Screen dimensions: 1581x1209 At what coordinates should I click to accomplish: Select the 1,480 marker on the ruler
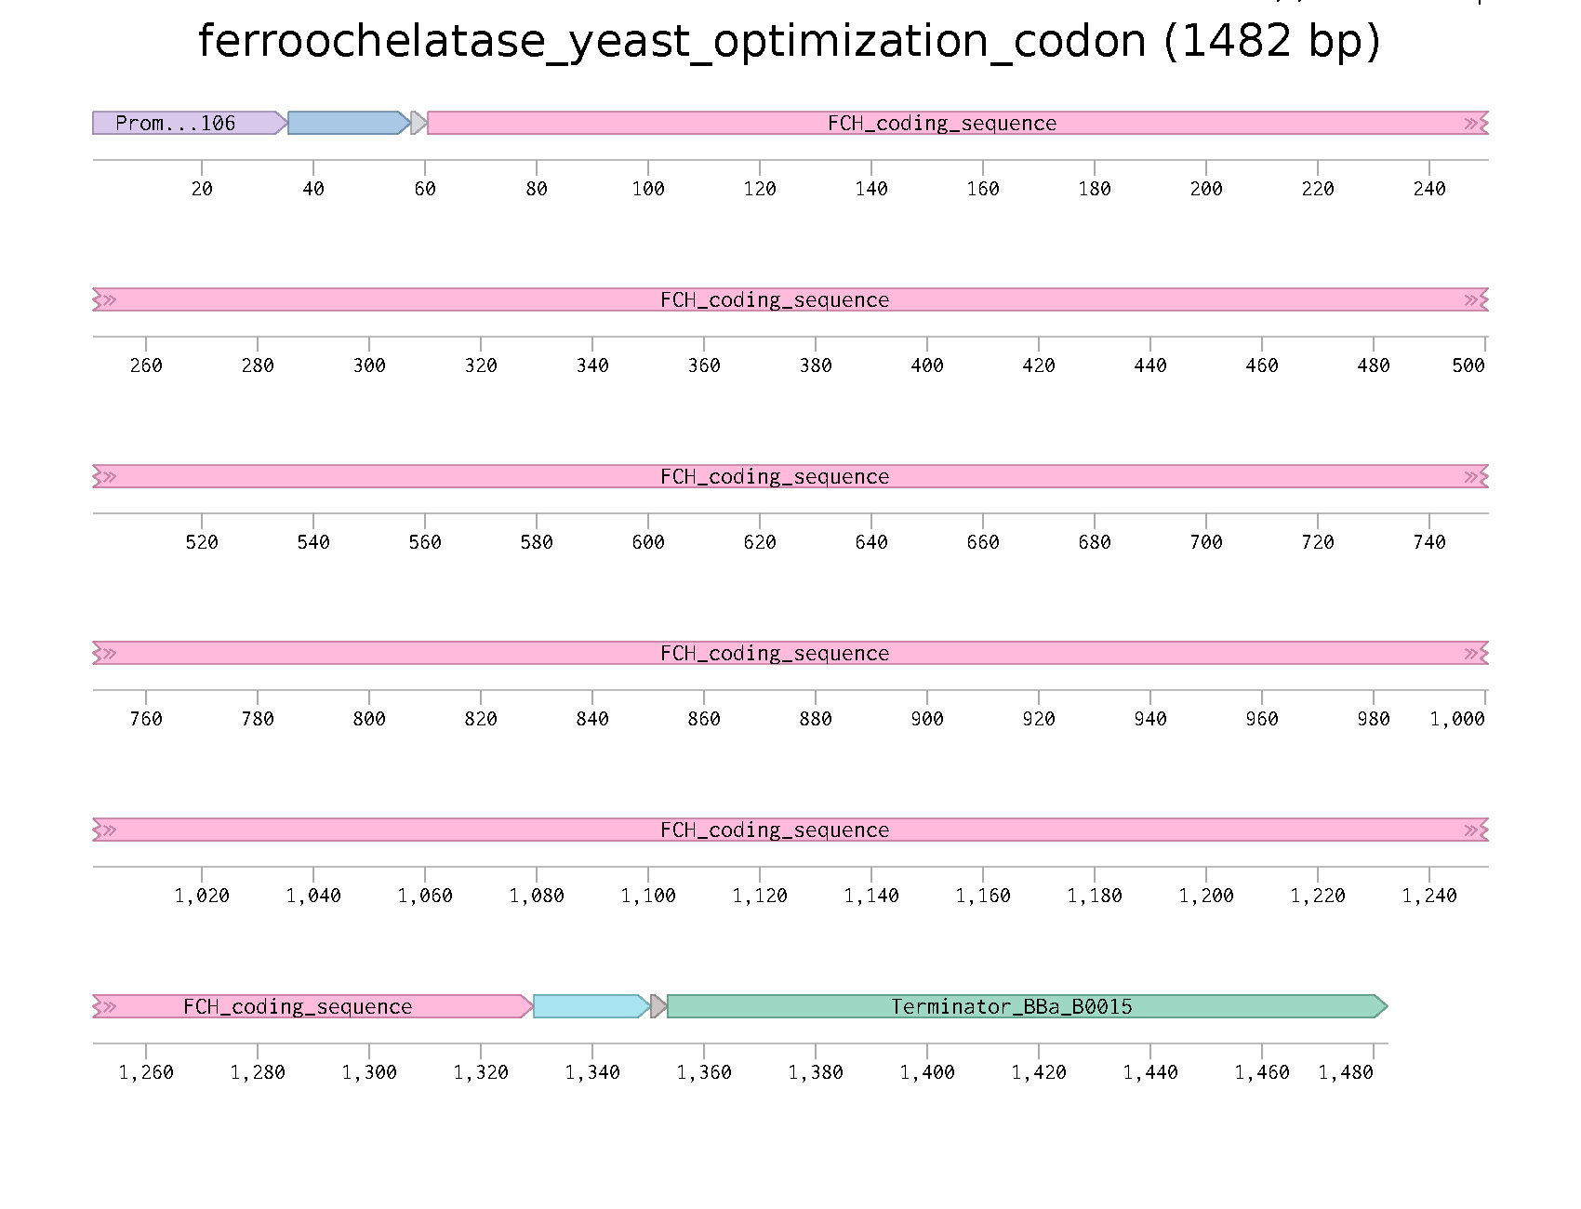tap(1346, 1072)
